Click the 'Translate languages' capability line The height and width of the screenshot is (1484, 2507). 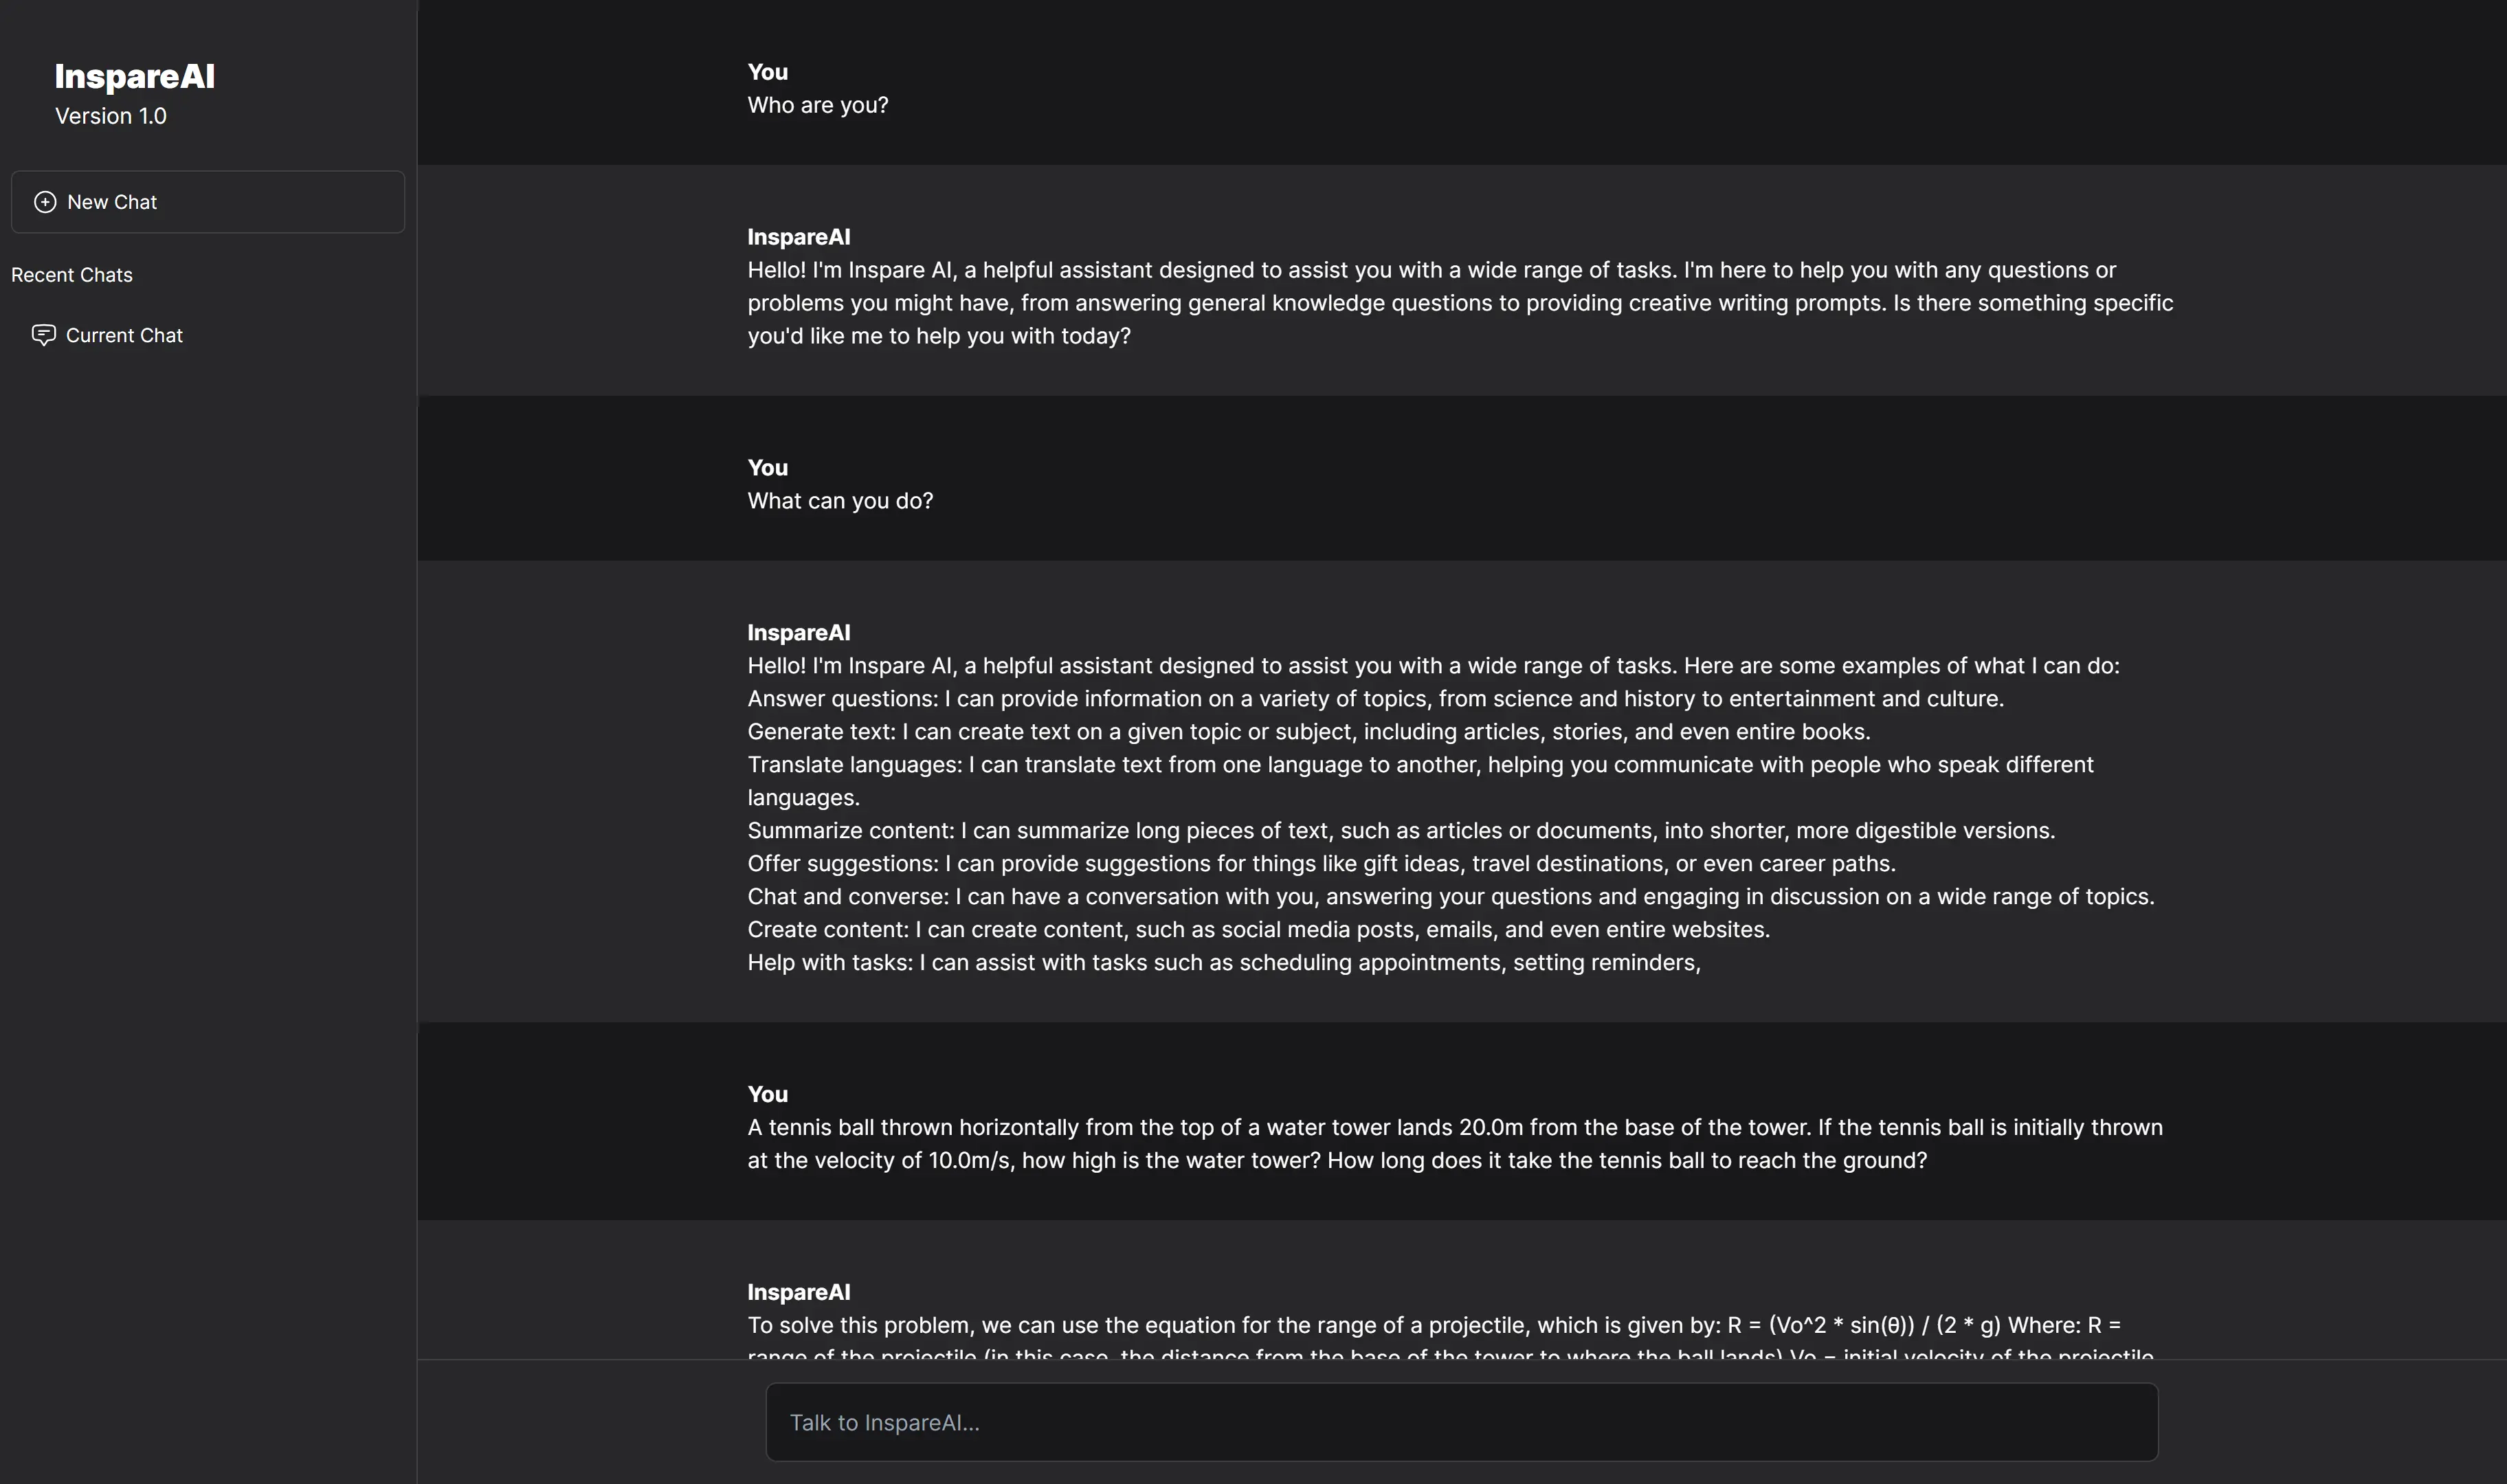coord(1420,765)
